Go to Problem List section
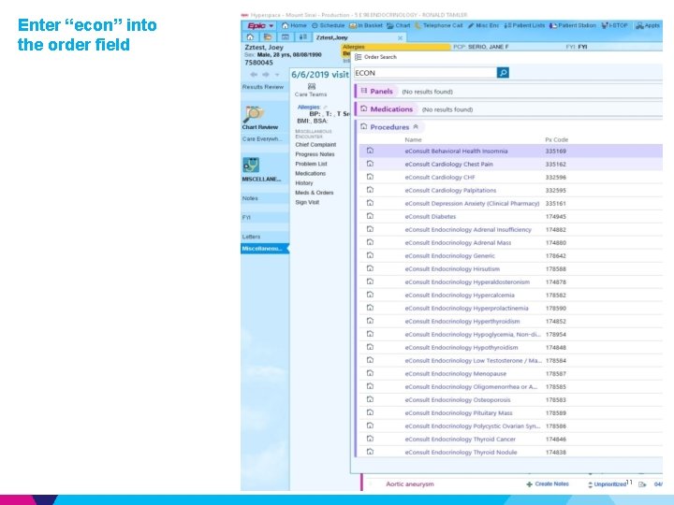 point(311,164)
